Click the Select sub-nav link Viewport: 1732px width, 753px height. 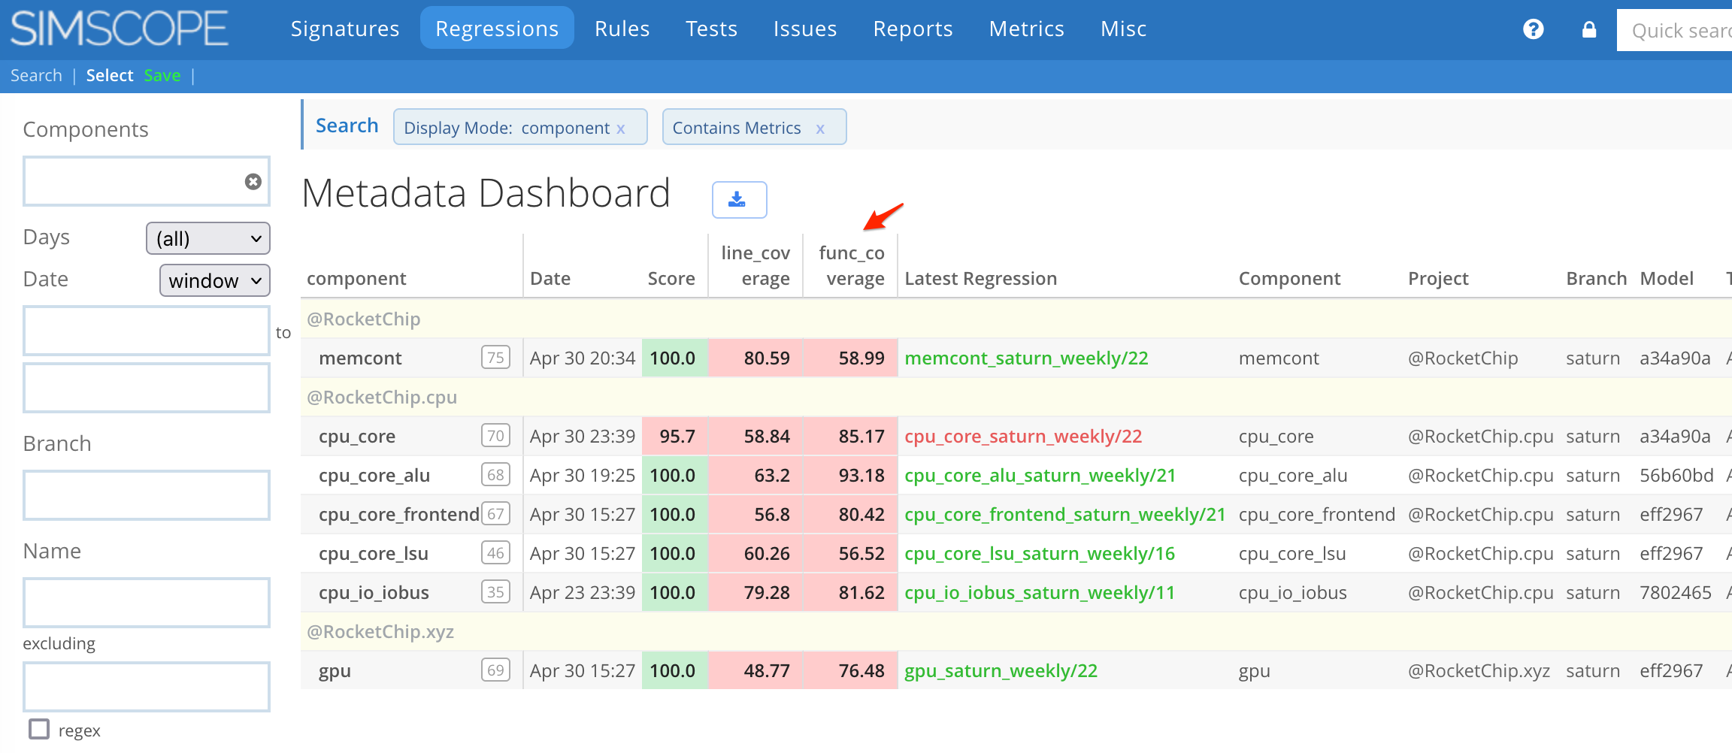[110, 75]
